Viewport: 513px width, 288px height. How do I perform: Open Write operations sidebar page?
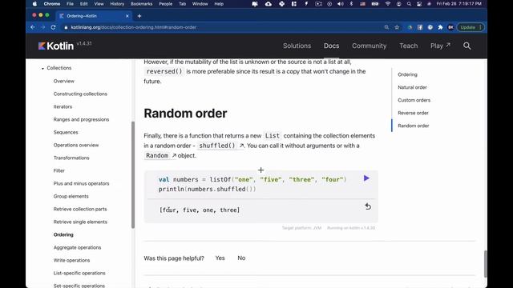pyautogui.click(x=71, y=260)
